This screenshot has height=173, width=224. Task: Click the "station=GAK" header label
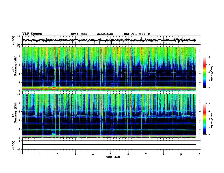click(105, 34)
